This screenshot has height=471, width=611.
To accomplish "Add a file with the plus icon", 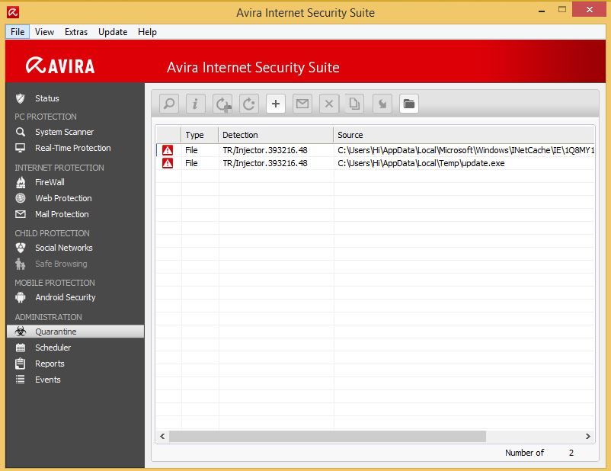I will (x=276, y=104).
